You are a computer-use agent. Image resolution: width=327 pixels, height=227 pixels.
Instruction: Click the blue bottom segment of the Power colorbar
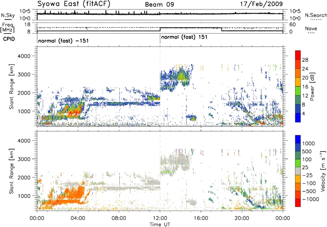point(298,118)
